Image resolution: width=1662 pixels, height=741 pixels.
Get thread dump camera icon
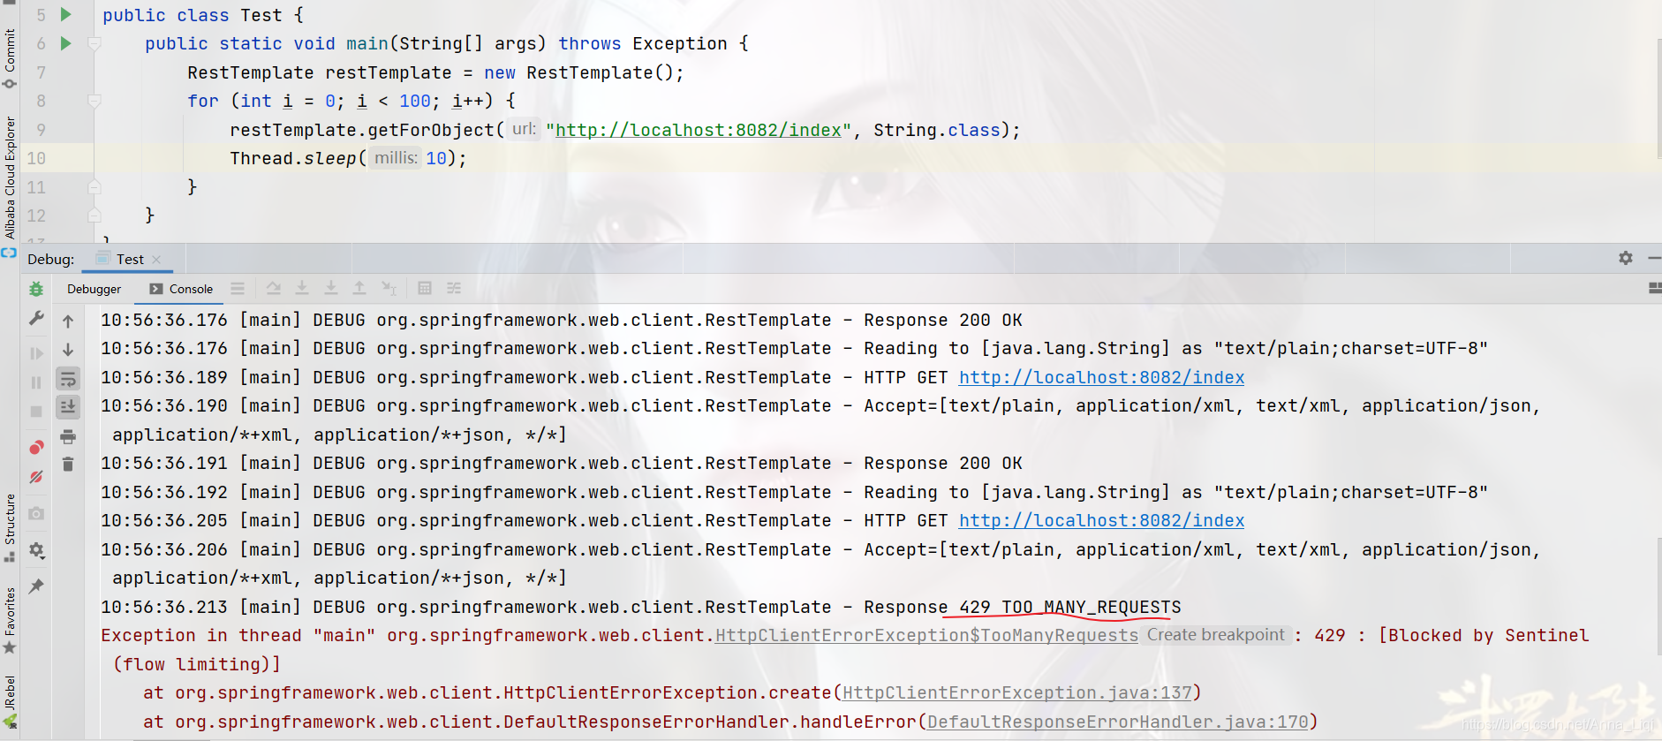tap(36, 513)
